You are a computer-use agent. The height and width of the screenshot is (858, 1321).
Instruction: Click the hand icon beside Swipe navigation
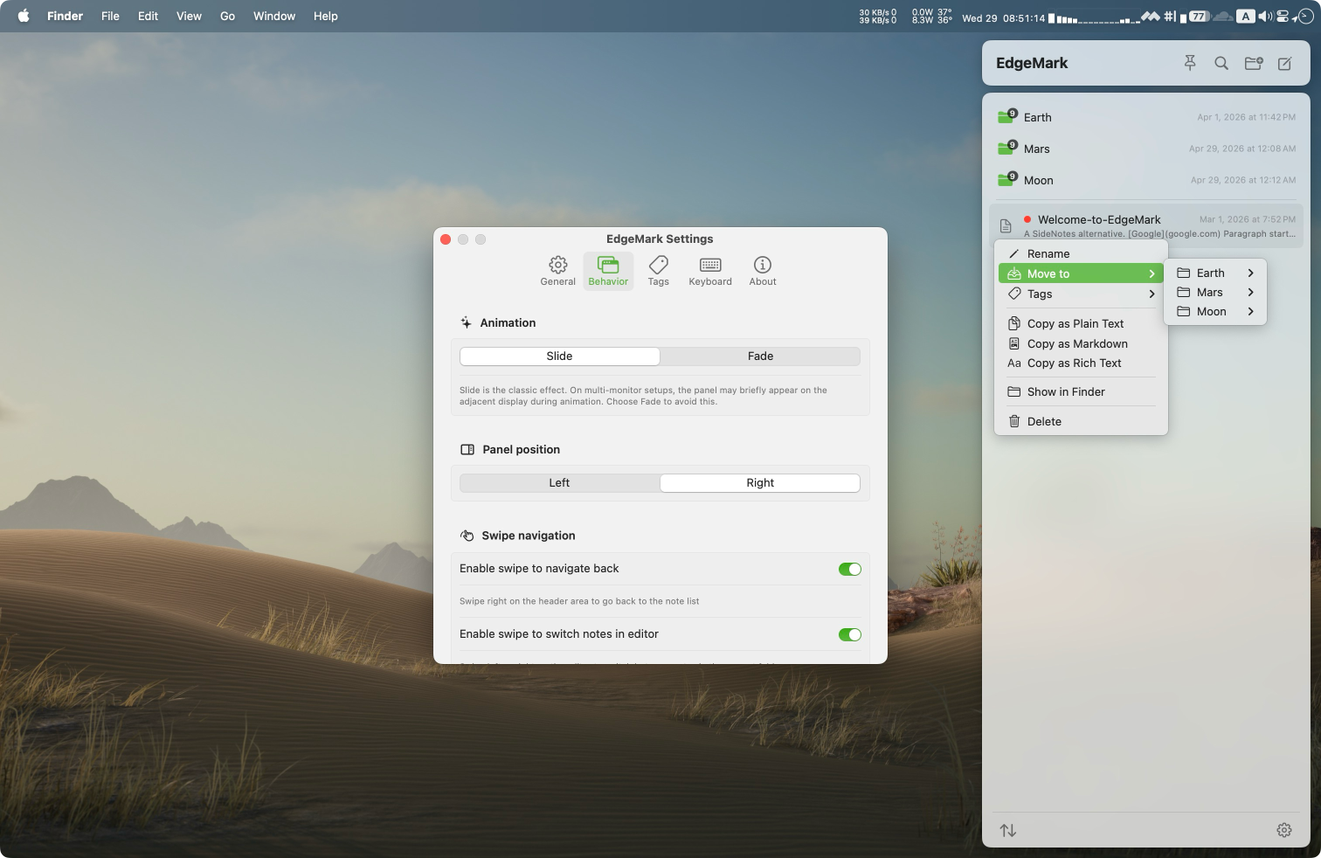467,536
